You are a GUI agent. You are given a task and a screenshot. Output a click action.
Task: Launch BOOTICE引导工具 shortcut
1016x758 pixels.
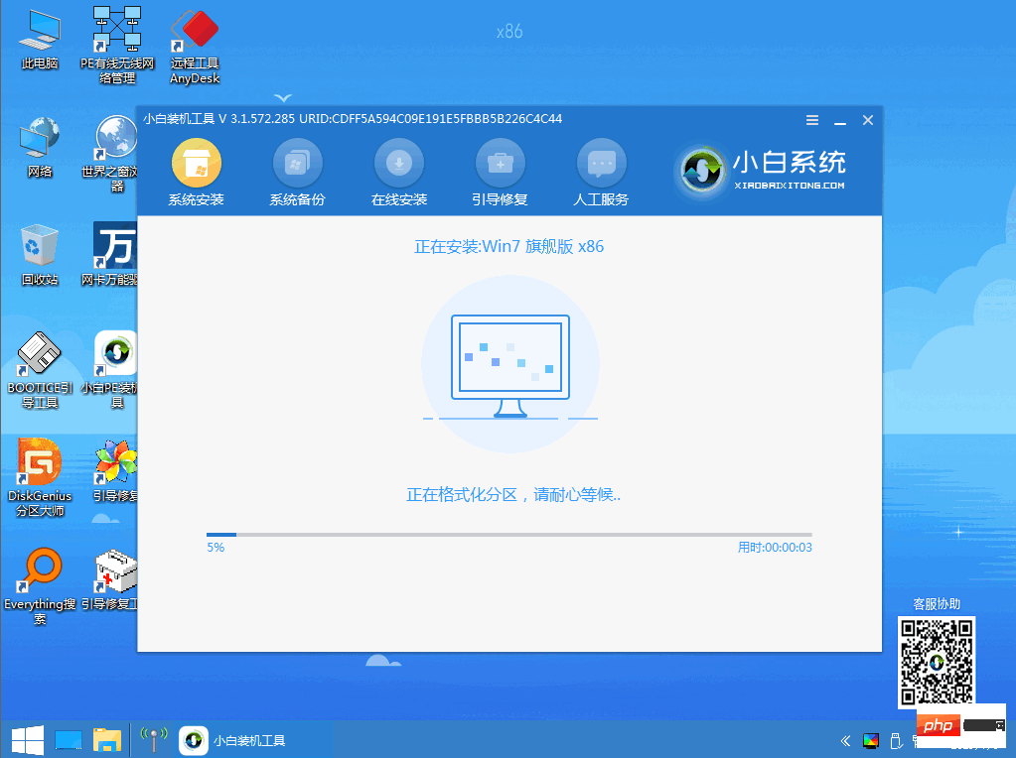(40, 370)
